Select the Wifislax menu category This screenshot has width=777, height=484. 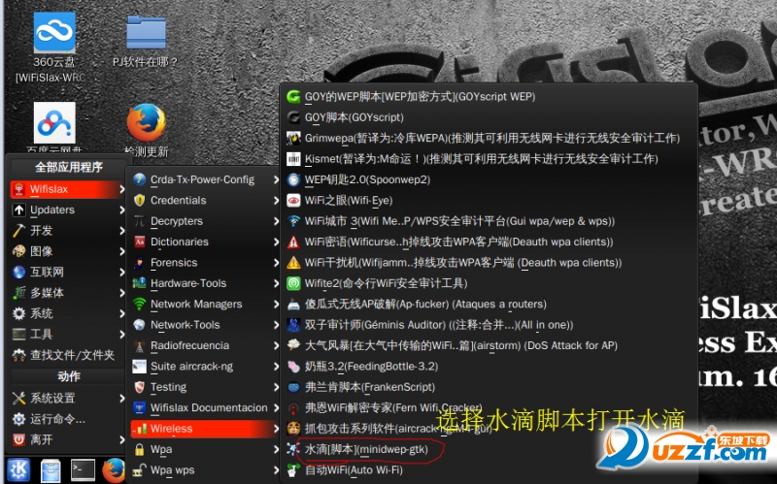(x=67, y=189)
